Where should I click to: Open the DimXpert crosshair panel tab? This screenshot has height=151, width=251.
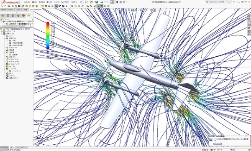point(18,16)
